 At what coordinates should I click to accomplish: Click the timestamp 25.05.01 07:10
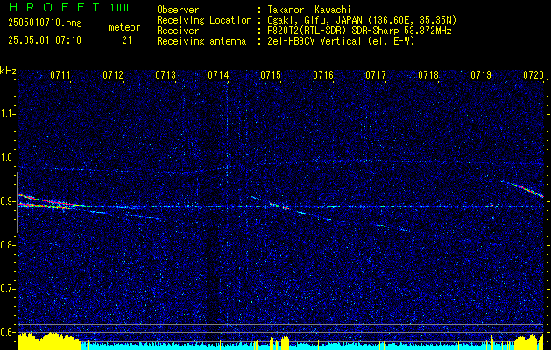(45, 40)
